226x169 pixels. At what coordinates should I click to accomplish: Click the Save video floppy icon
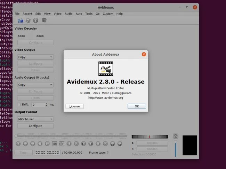pyautogui.click(x=28, y=21)
